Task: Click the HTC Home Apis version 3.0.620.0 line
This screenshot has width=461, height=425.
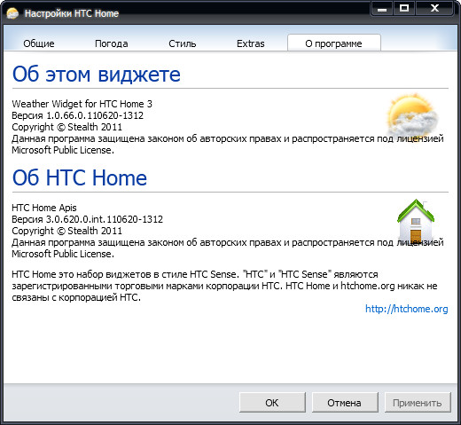Action: coord(87,219)
